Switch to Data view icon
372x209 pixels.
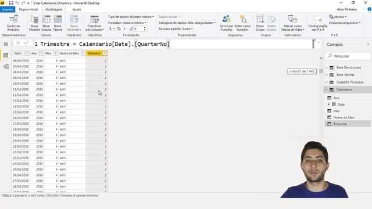click(x=6, y=55)
